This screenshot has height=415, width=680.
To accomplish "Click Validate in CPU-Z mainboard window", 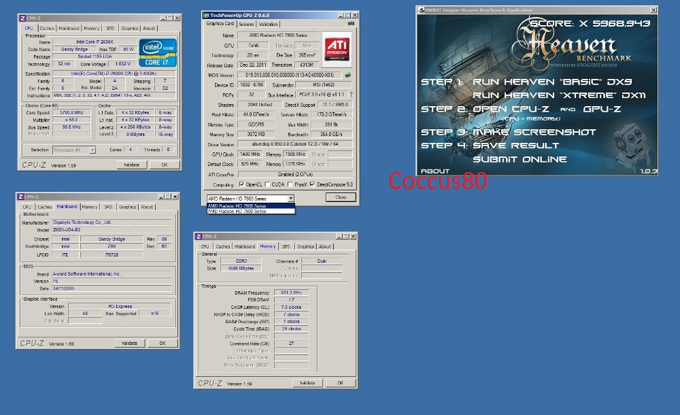I will (x=129, y=344).
